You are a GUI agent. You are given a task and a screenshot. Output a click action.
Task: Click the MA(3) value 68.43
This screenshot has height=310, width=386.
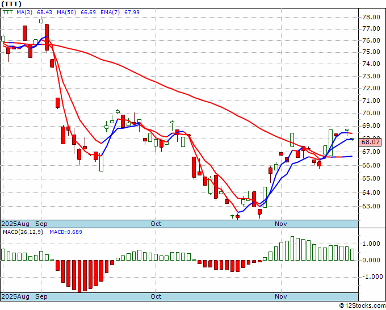tap(44, 12)
